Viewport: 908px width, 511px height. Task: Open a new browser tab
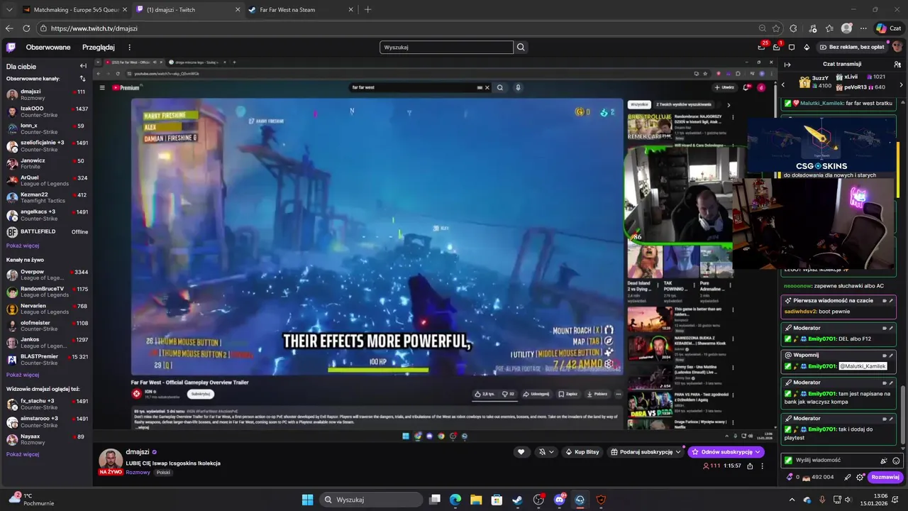coord(367,10)
